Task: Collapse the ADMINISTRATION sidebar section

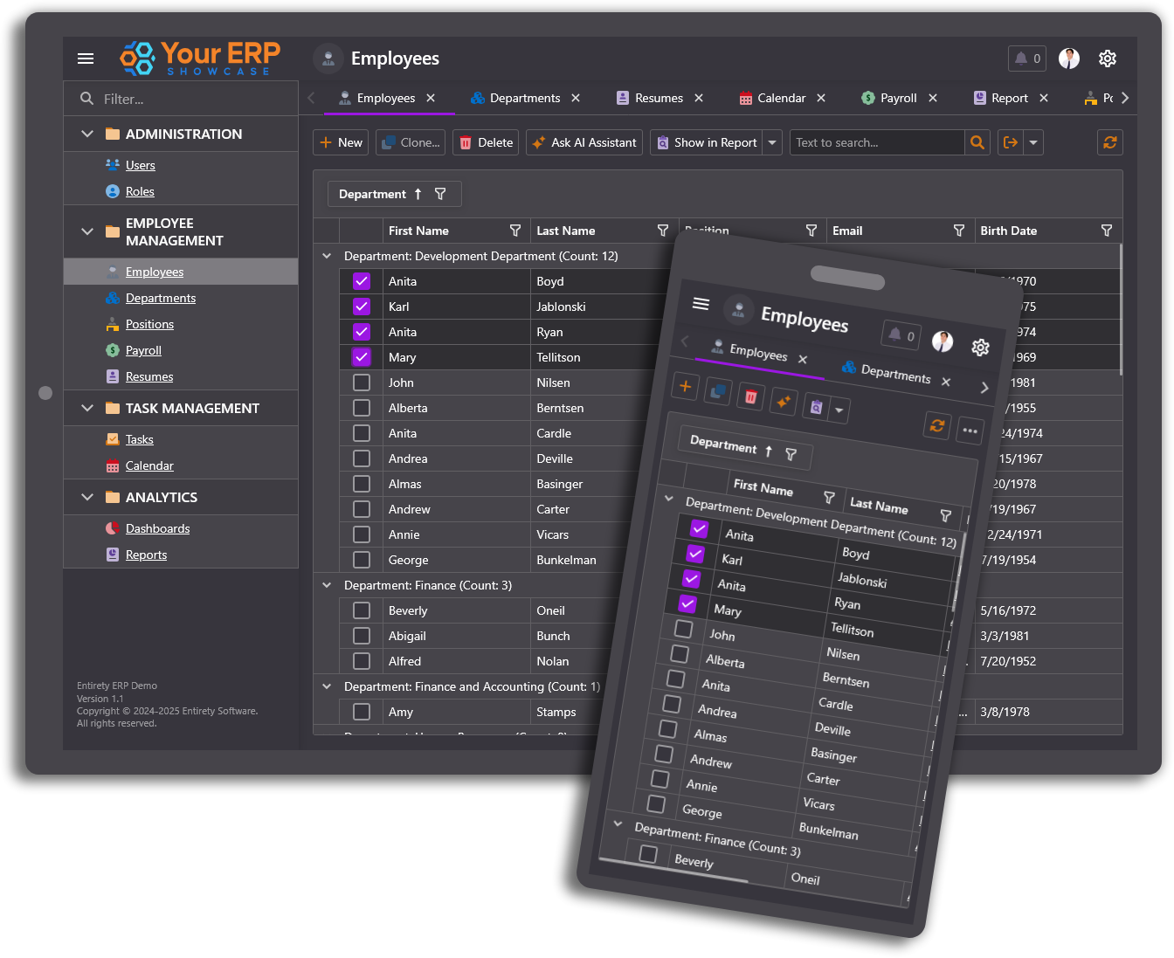Action: click(87, 134)
